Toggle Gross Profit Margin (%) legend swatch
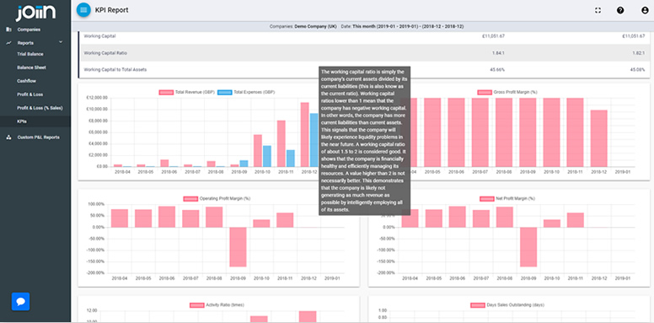This screenshot has height=323, width=654. (x=485, y=92)
